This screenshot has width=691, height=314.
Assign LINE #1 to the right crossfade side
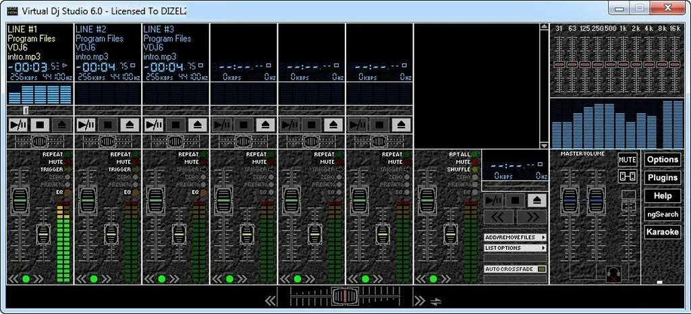(38, 279)
